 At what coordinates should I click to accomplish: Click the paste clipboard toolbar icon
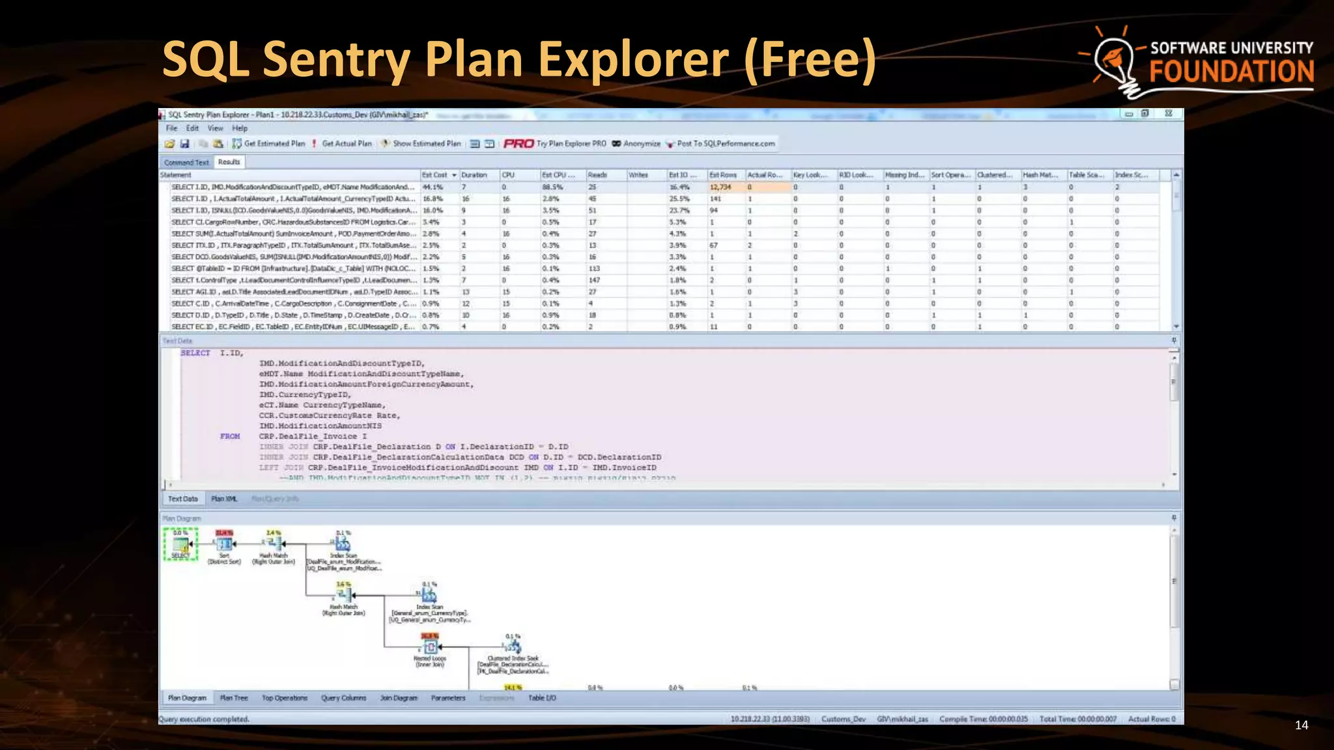(x=218, y=144)
